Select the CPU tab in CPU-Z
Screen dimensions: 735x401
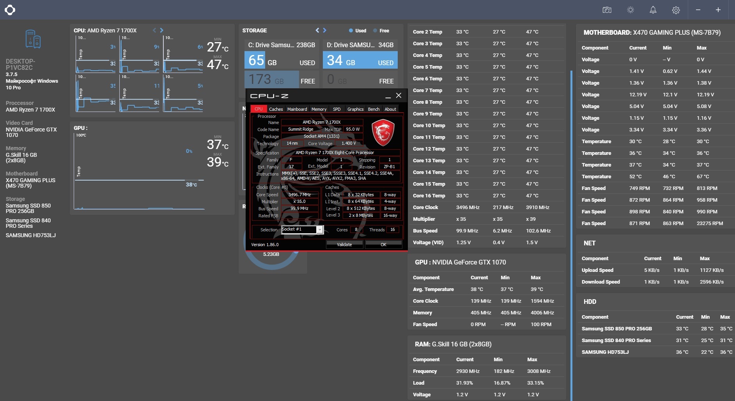pyautogui.click(x=259, y=109)
